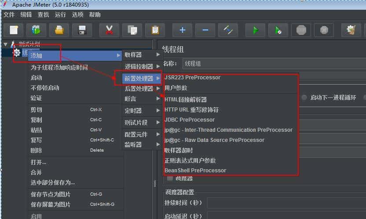This screenshot has height=219, width=366.
Task: Click the New test plan icon
Action: click(14, 30)
